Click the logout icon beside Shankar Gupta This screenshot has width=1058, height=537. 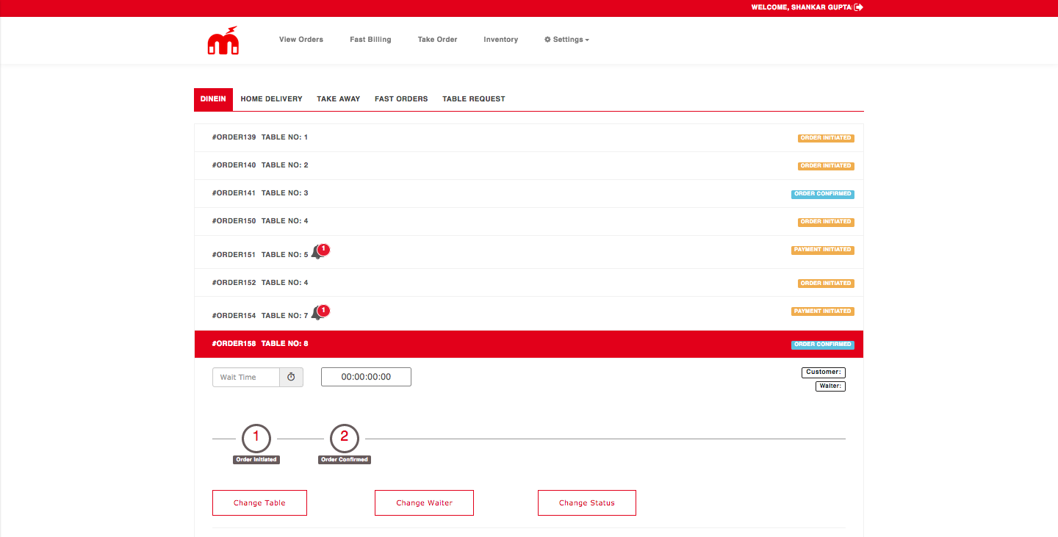[859, 7]
